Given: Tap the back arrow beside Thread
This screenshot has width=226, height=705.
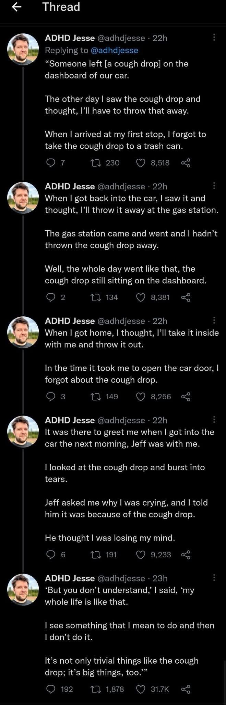Looking at the screenshot, I should click(x=16, y=7).
